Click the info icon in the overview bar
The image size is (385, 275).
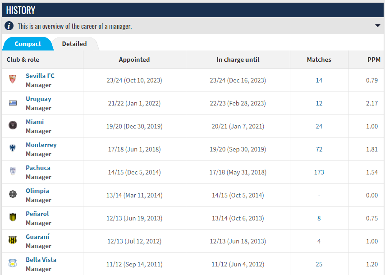(x=9, y=26)
